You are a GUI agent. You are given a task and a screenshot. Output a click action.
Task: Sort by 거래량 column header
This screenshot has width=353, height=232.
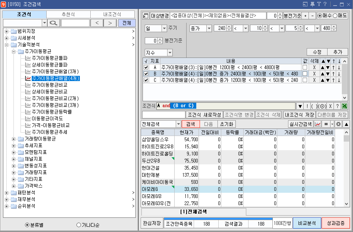click(291, 132)
